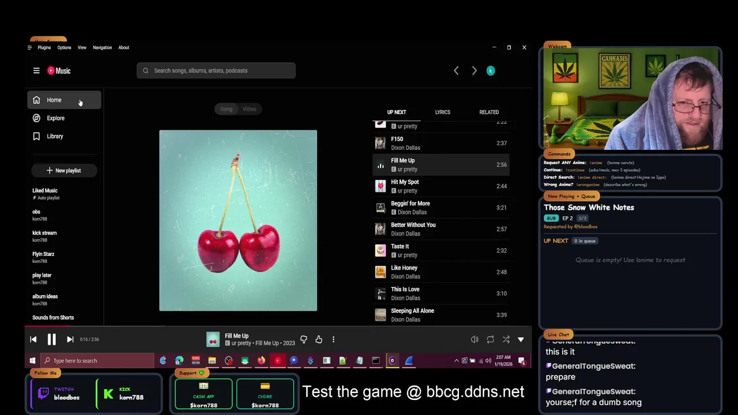Open the Flyin Starz playlist

(64, 257)
